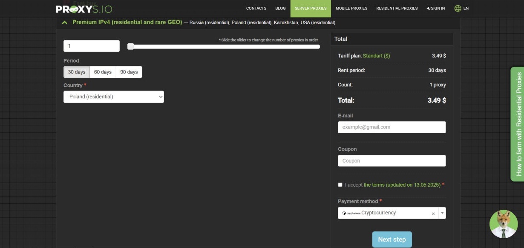
Task: Click the Total 3.49 $ amount
Action: (437, 100)
